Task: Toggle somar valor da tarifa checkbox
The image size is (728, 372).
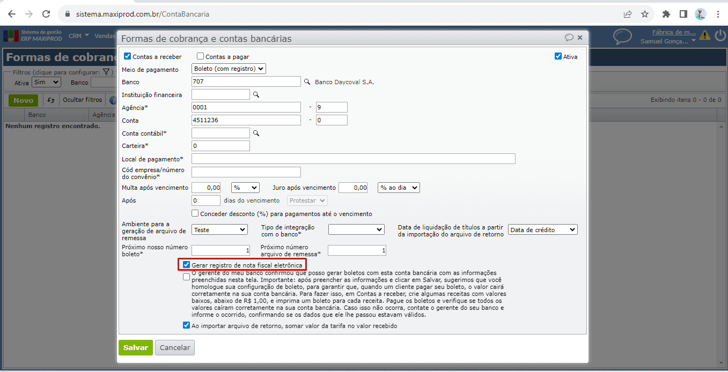Action: point(186,325)
